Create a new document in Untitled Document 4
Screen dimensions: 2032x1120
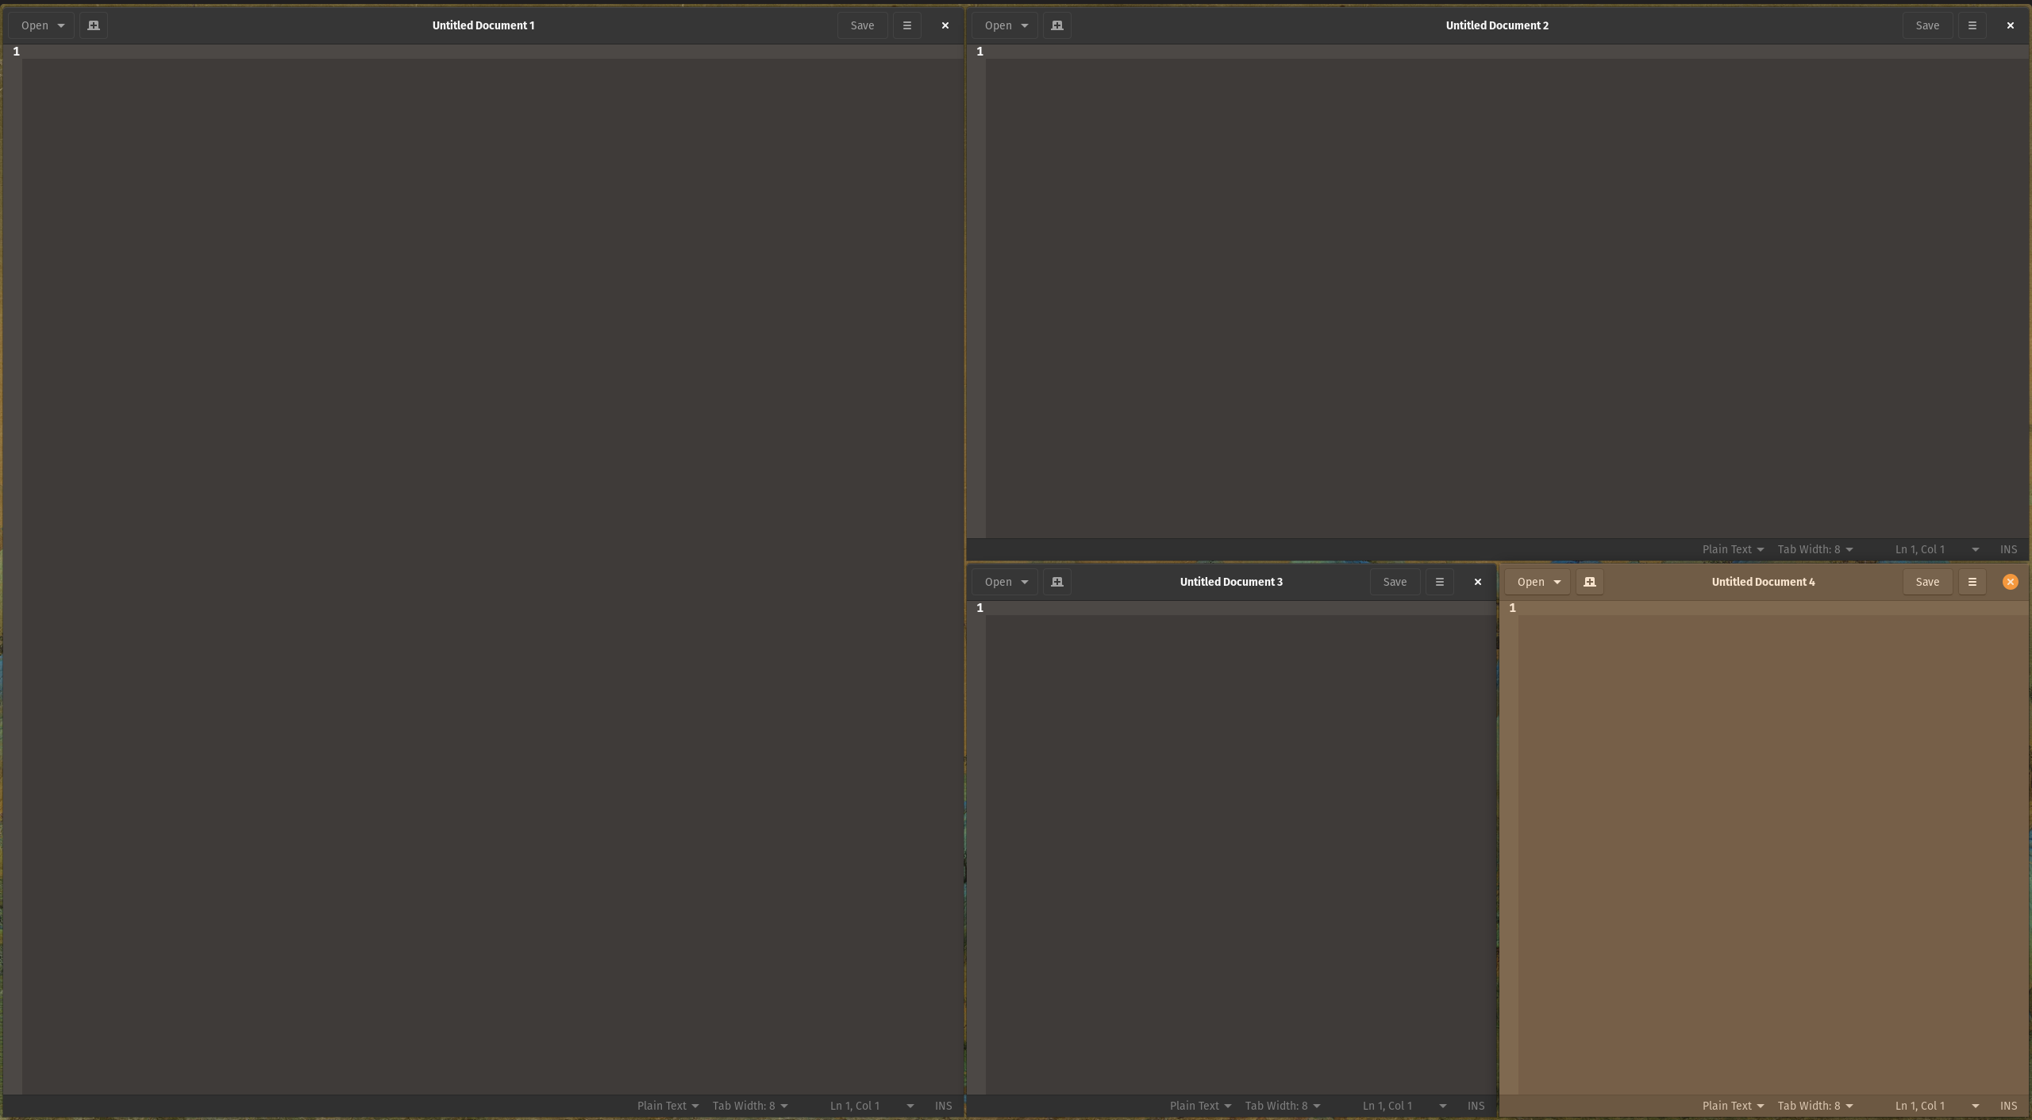coord(1590,581)
